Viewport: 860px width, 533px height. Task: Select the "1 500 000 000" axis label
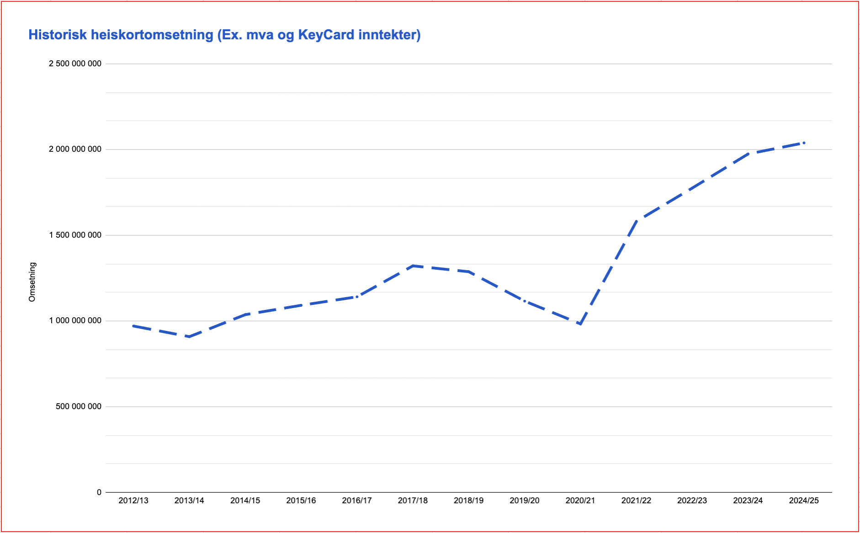coord(75,235)
